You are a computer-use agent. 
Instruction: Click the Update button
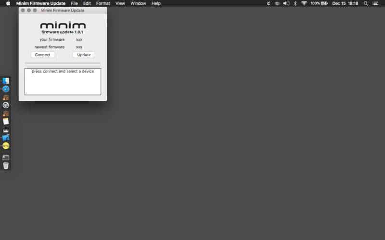point(84,55)
